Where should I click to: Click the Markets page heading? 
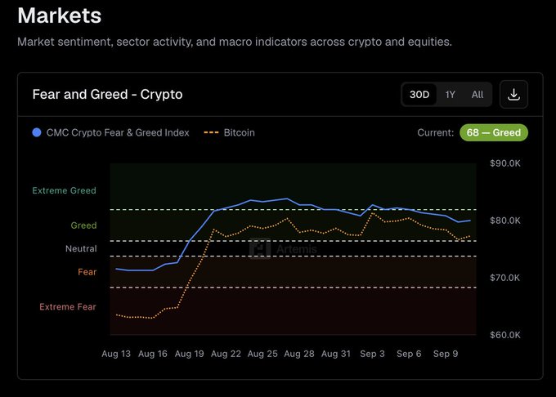click(x=59, y=16)
